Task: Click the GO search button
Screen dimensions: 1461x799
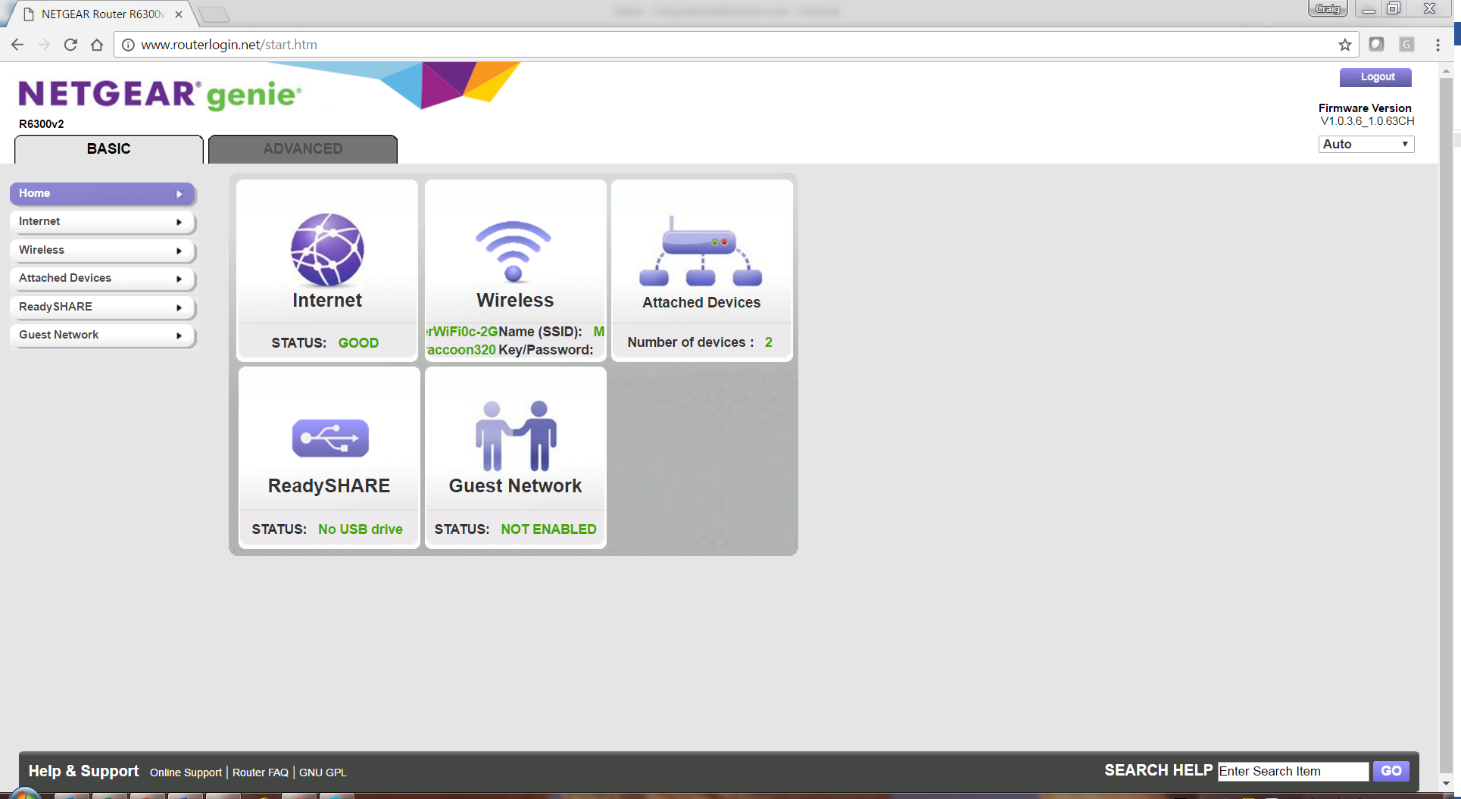Action: pyautogui.click(x=1391, y=771)
